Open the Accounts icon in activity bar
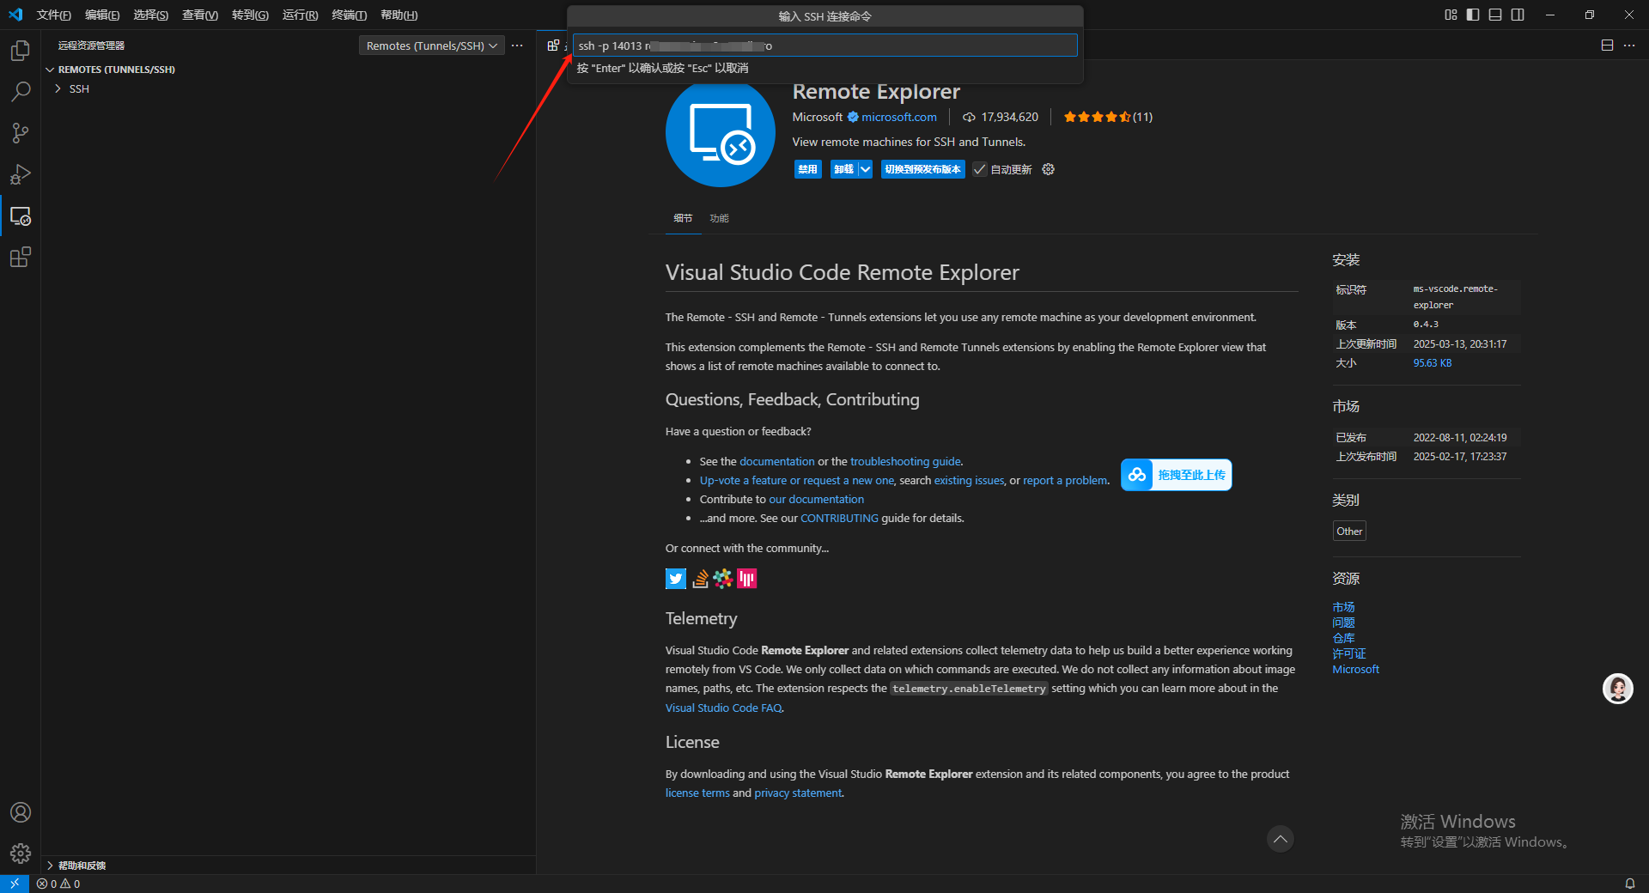 point(21,812)
